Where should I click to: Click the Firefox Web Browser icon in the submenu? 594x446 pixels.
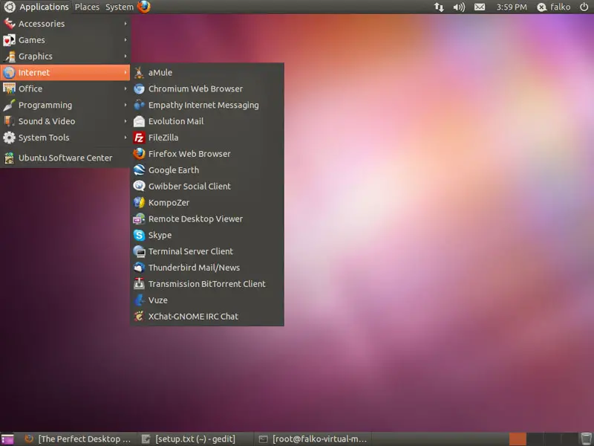(x=139, y=154)
